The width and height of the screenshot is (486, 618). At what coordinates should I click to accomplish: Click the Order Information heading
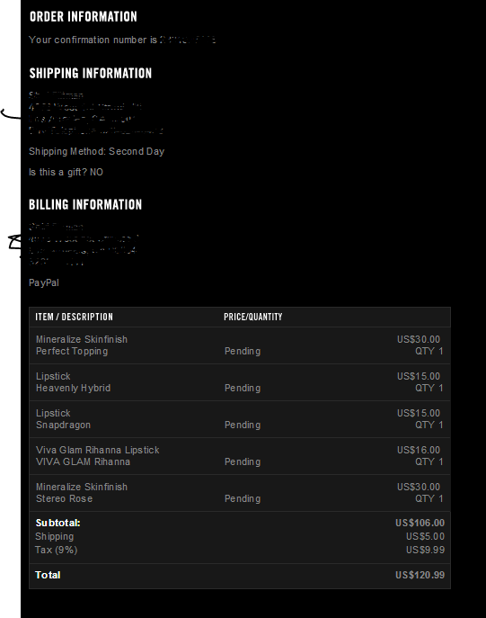pos(83,16)
